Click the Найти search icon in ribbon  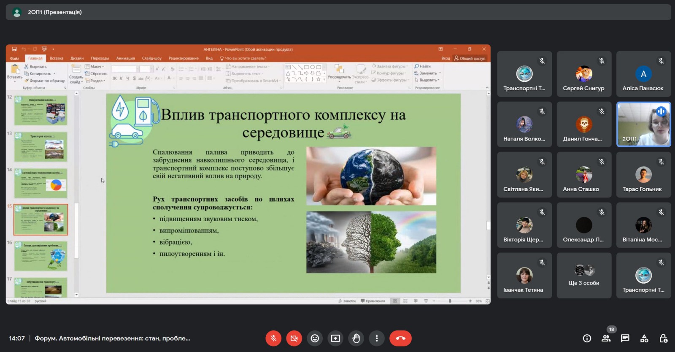click(x=416, y=66)
